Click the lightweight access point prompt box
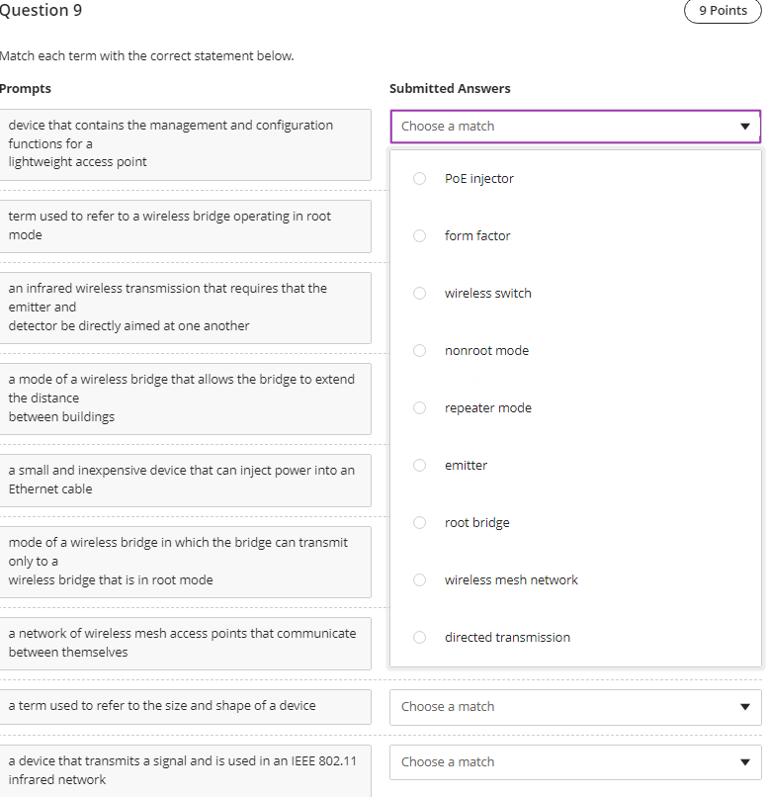 pos(186,143)
